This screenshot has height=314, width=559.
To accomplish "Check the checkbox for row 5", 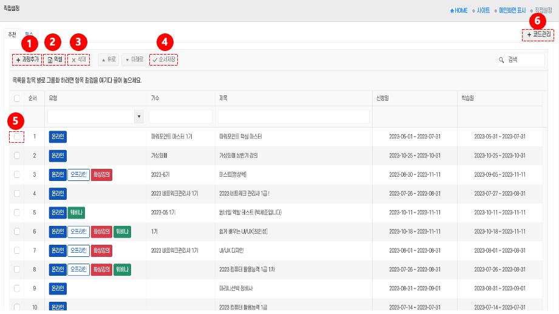I will click(x=17, y=213).
